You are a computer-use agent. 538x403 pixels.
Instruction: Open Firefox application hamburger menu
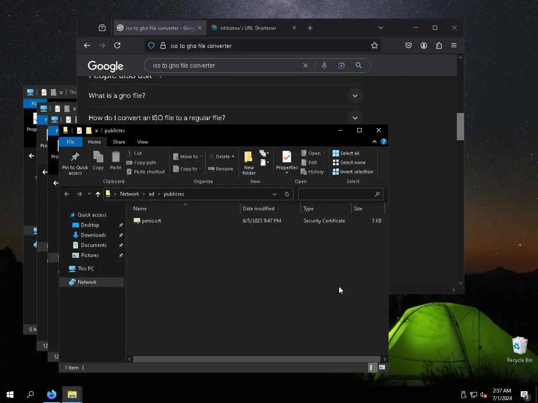[454, 45]
